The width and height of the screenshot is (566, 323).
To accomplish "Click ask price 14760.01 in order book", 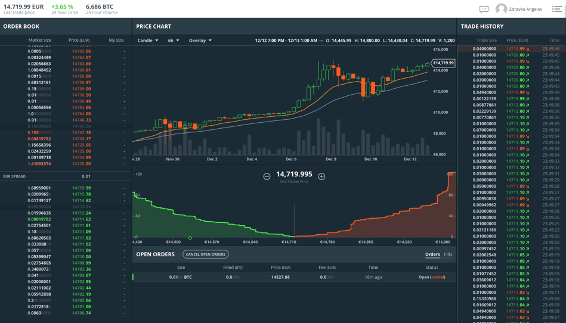I will [82, 70].
